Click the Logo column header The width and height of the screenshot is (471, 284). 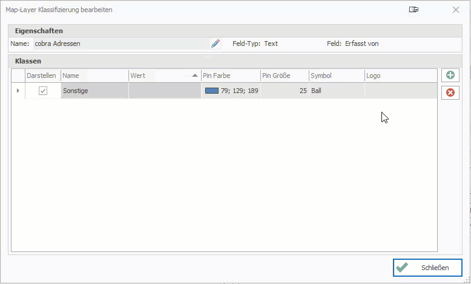point(400,76)
